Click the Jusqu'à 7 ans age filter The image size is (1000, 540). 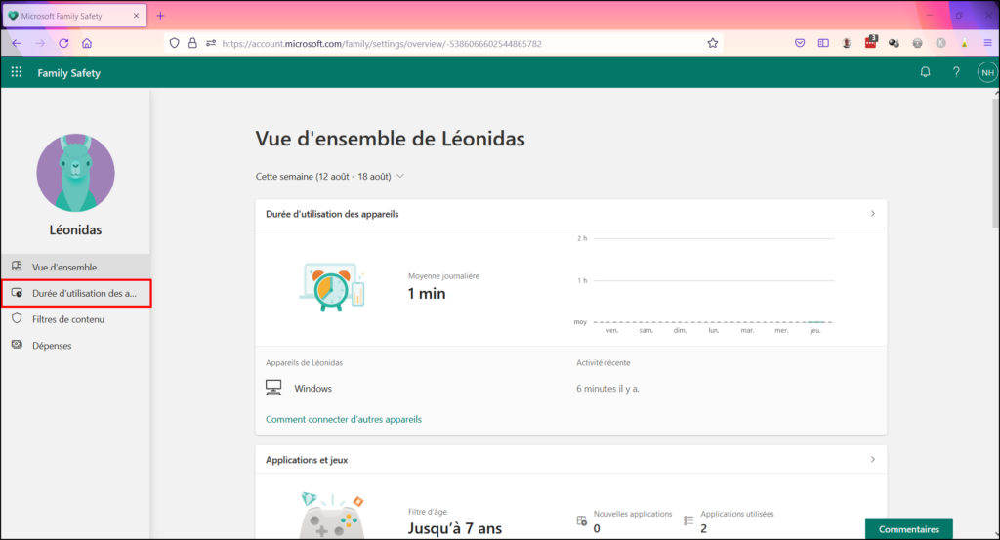(455, 528)
